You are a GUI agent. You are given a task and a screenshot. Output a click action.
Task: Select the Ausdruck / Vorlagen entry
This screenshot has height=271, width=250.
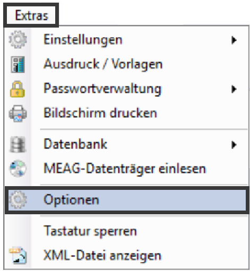coord(103,64)
